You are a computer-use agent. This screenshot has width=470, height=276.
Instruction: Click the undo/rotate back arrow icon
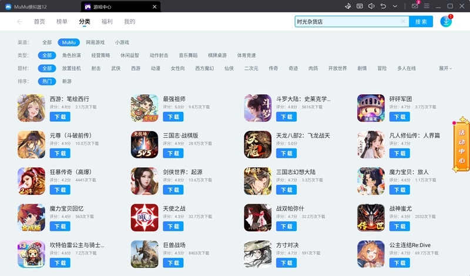click(x=383, y=6)
